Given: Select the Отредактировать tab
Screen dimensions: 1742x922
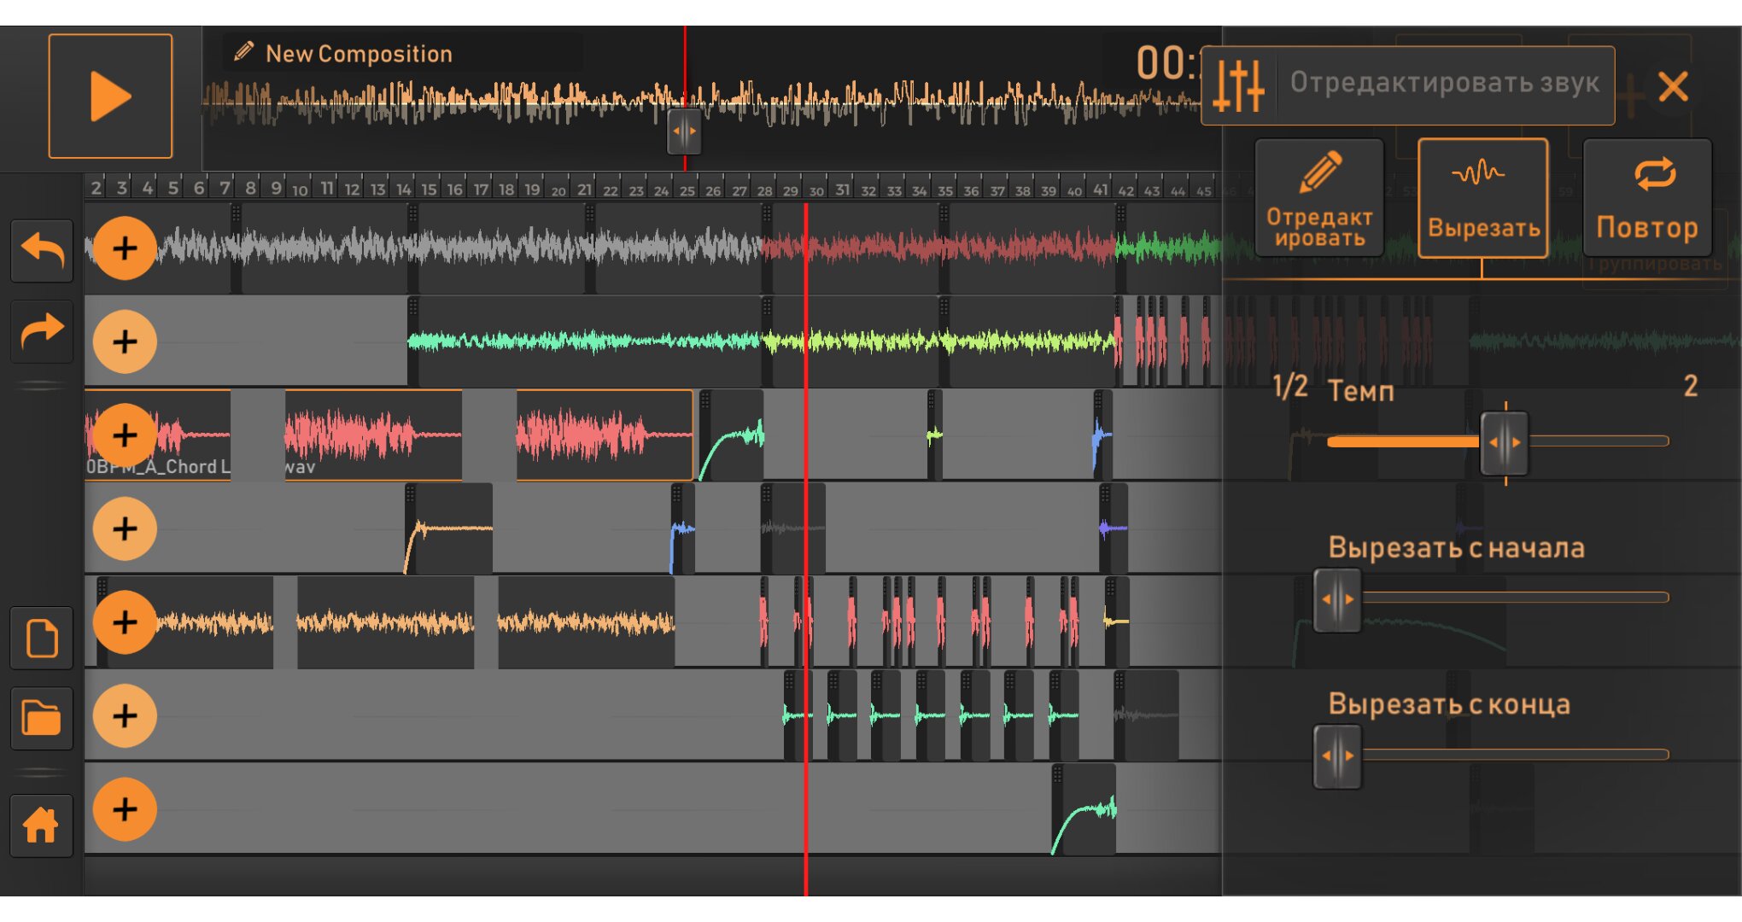Looking at the screenshot, I should tap(1319, 199).
